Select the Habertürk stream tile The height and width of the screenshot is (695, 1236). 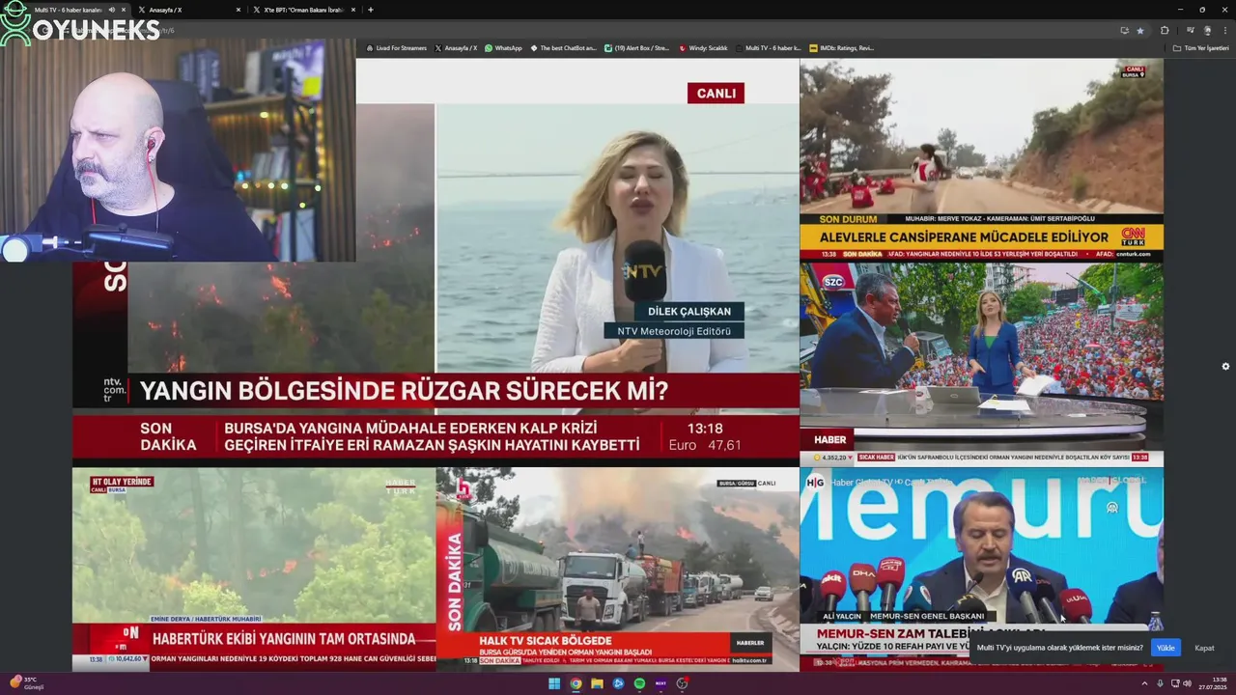coord(254,570)
